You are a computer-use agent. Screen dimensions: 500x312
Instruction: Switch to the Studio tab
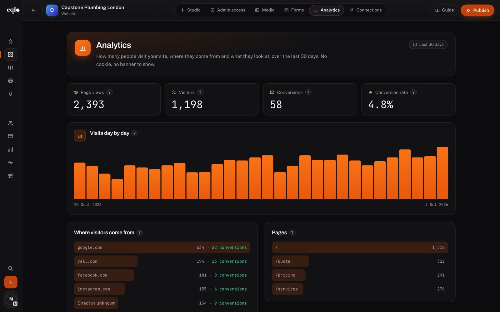[x=190, y=10]
